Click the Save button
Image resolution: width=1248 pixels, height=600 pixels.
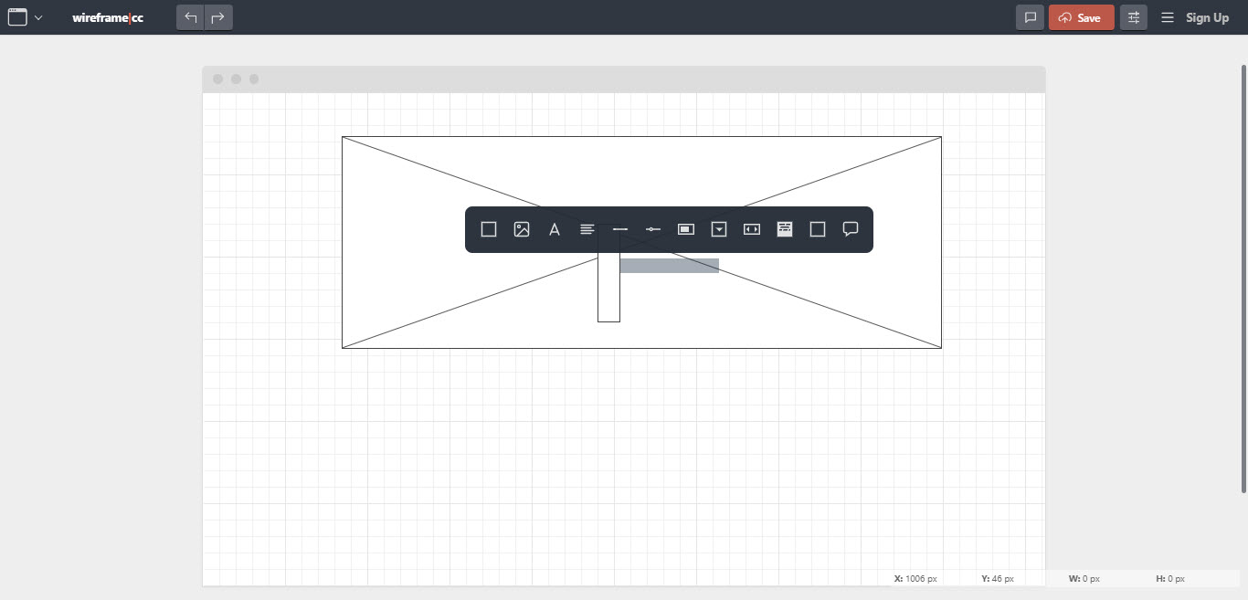click(x=1081, y=16)
